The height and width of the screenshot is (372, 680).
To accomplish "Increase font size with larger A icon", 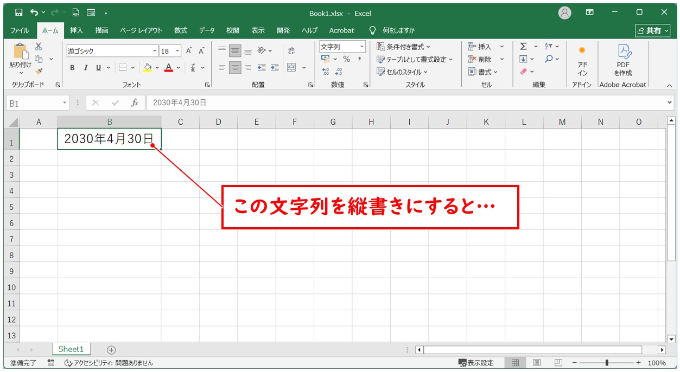I will [189, 51].
